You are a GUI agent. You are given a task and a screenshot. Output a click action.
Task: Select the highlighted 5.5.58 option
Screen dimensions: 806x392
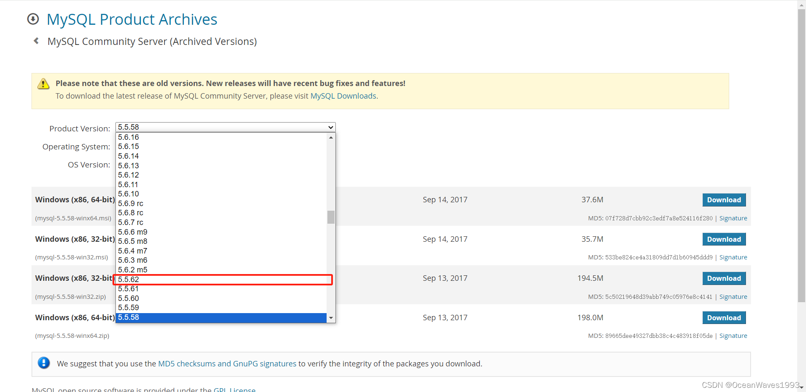click(221, 317)
